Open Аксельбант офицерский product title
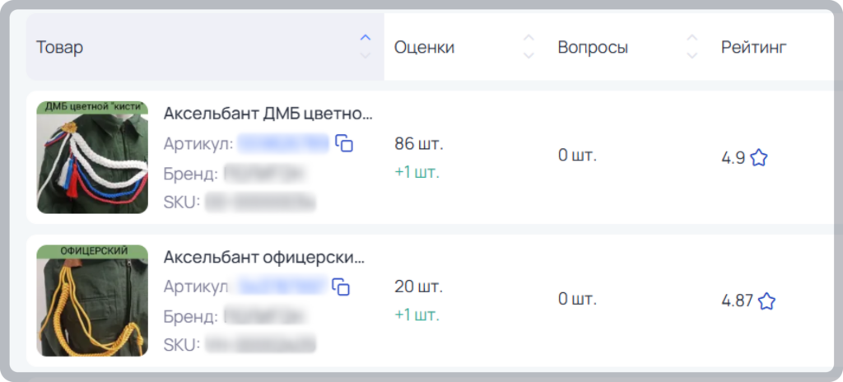 [264, 257]
